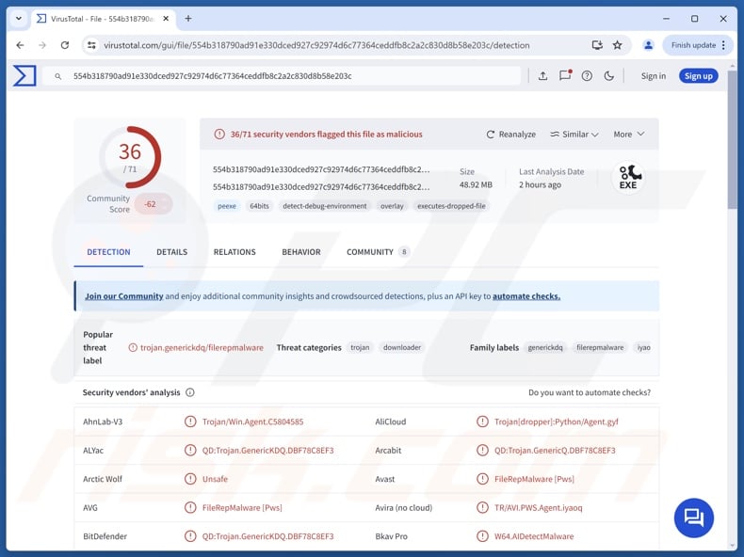This screenshot has width=744, height=557.
Task: Open the Behavior tab
Action: [300, 252]
